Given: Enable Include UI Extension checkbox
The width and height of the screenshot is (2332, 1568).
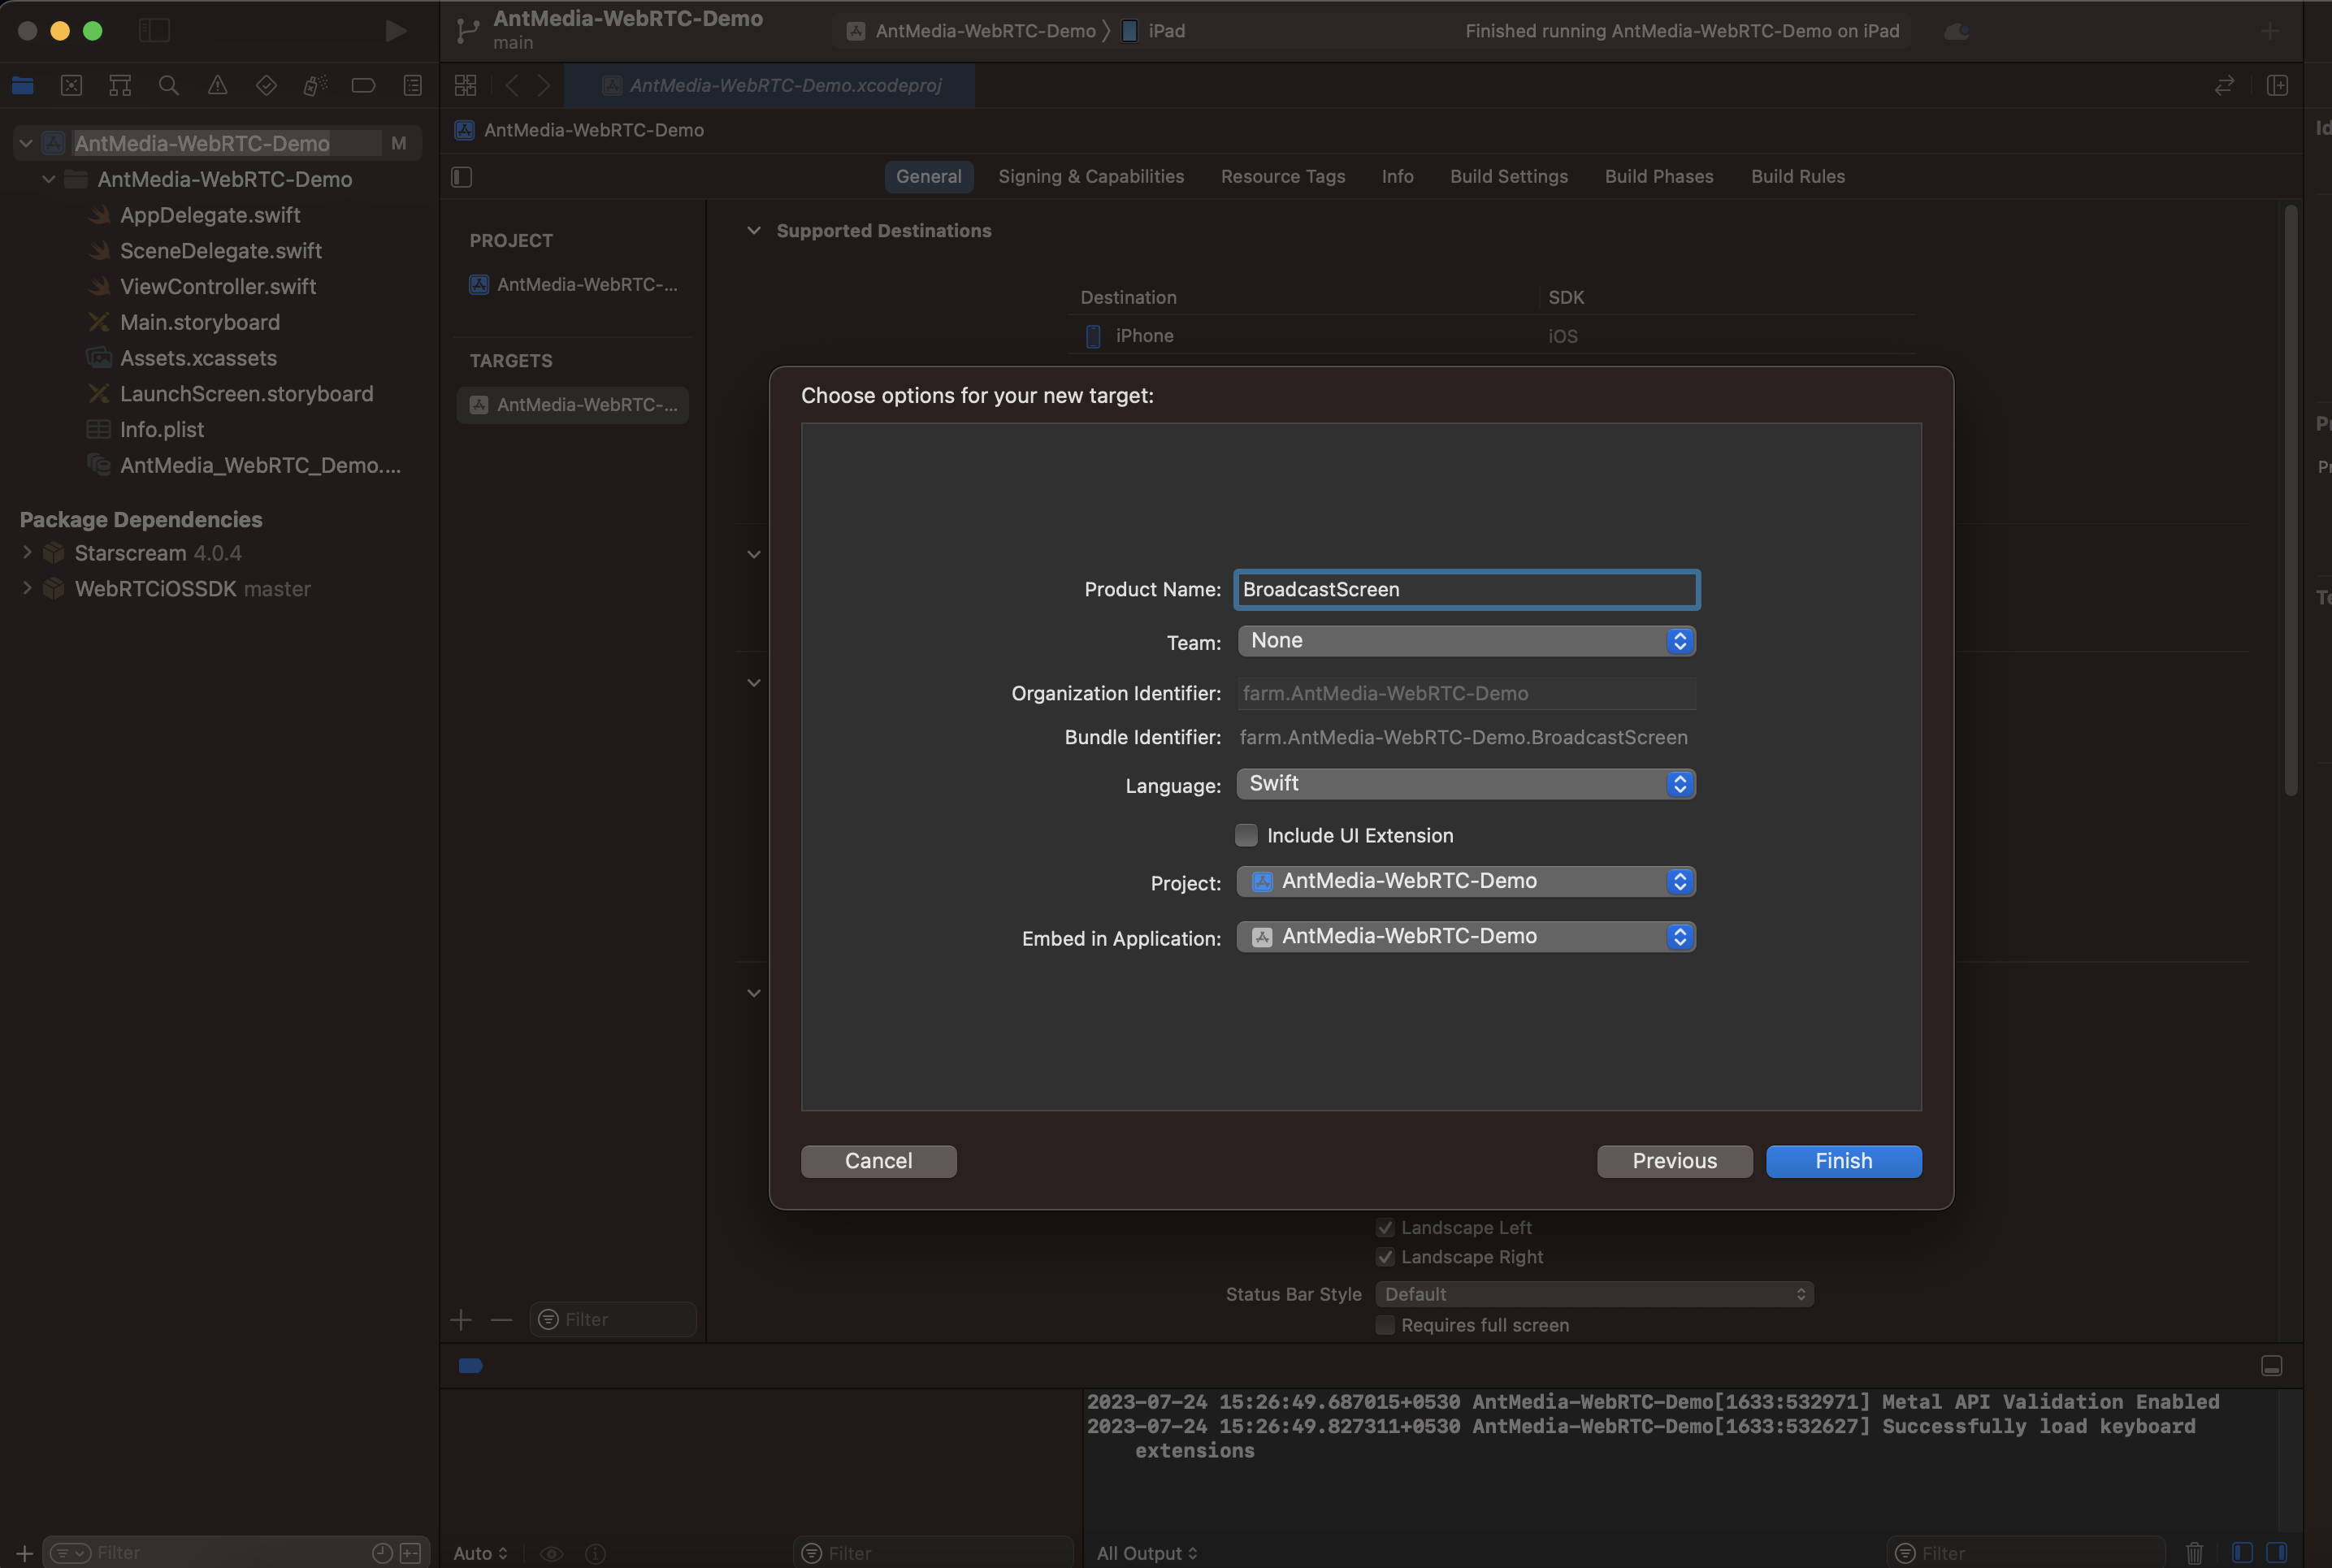Looking at the screenshot, I should [1246, 835].
